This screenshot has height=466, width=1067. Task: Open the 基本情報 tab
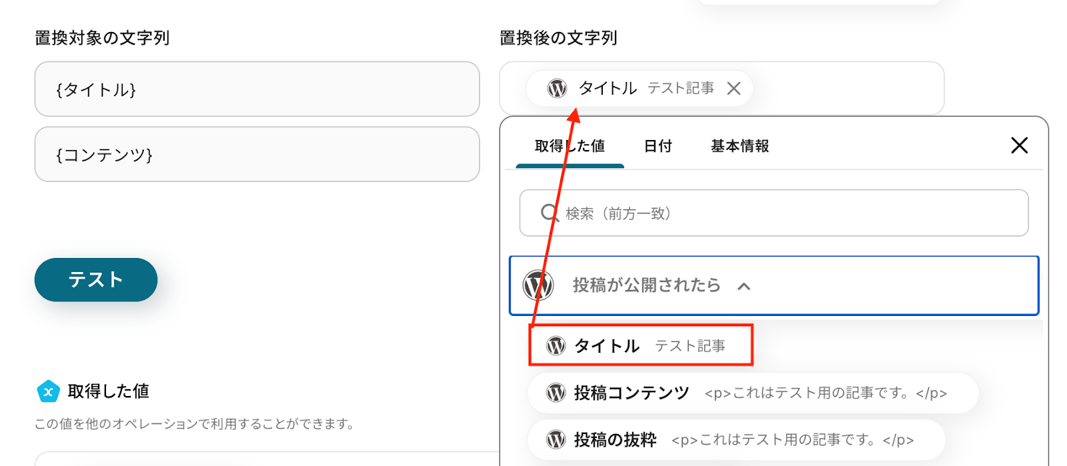pos(740,146)
